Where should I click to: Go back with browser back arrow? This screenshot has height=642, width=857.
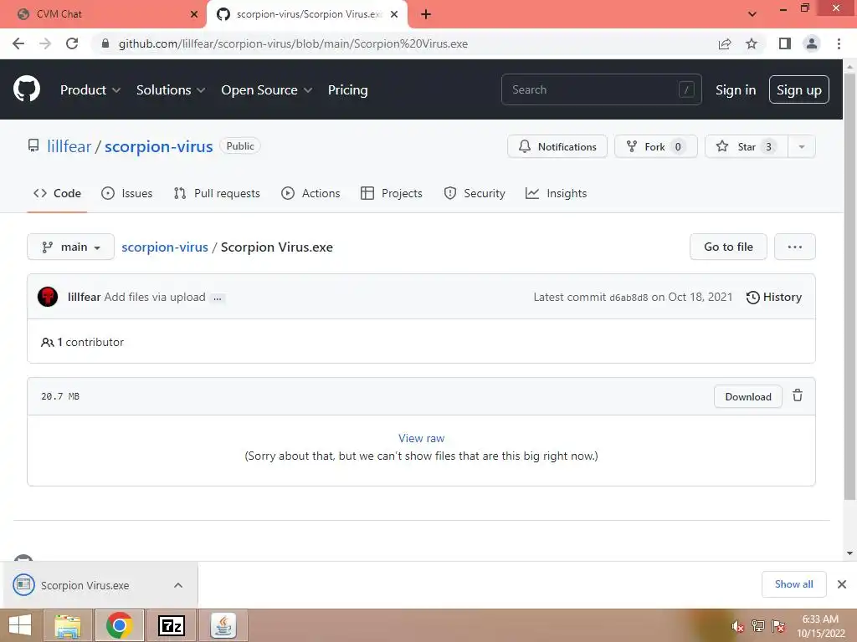point(18,43)
